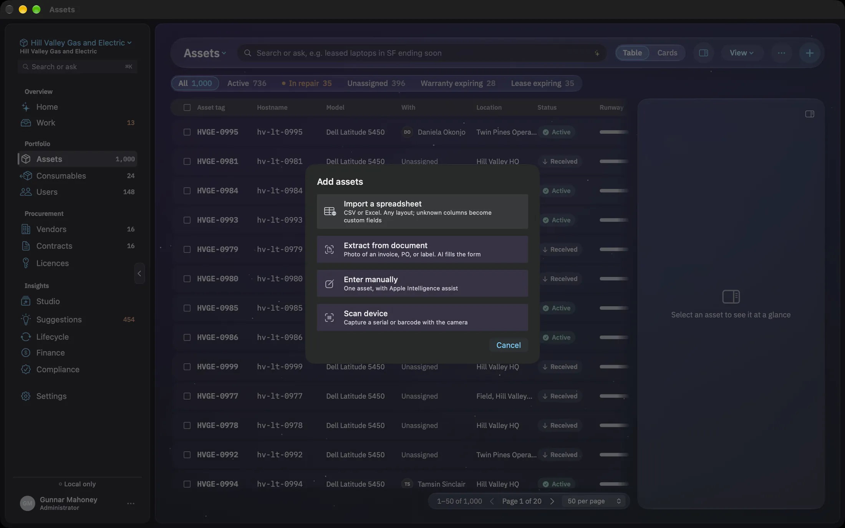The height and width of the screenshot is (528, 845).
Task: Tick the select-all checkbox in table header
Action: point(187,108)
